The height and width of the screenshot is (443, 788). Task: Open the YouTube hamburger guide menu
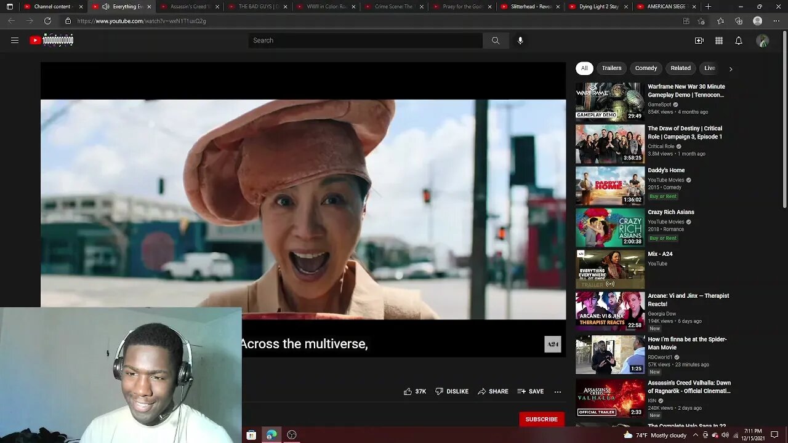coord(15,41)
